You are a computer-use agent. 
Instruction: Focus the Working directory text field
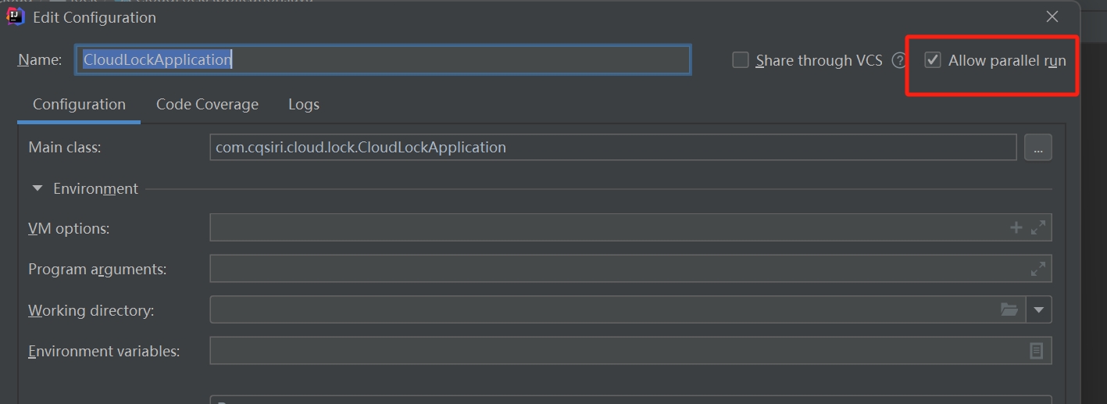(x=602, y=309)
